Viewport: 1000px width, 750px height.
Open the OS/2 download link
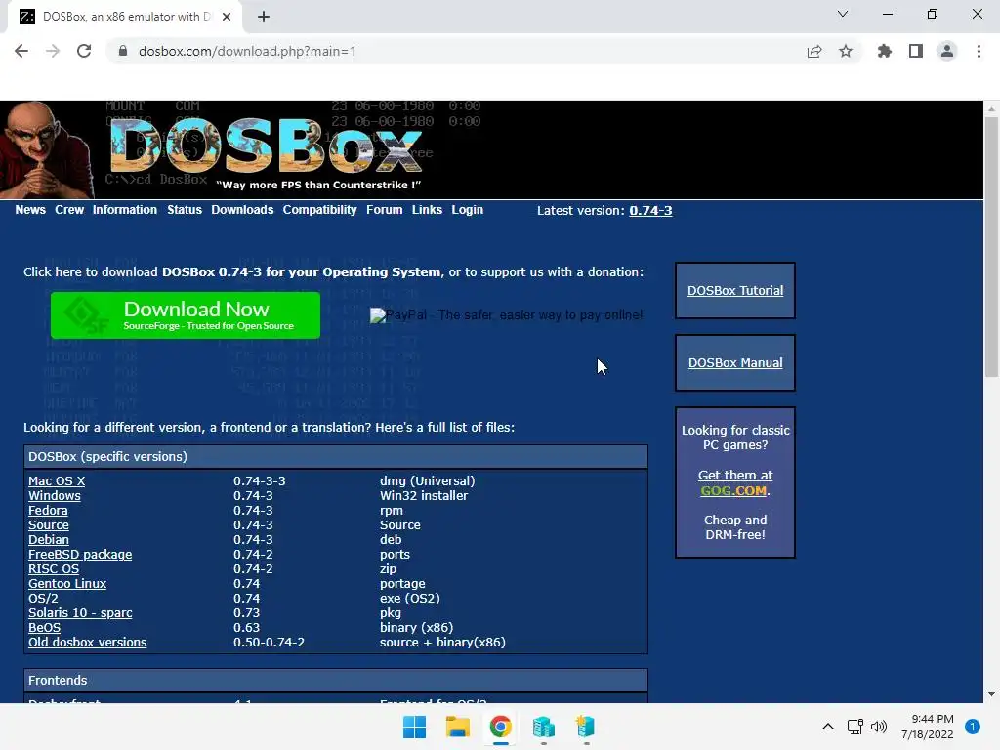[x=43, y=599]
